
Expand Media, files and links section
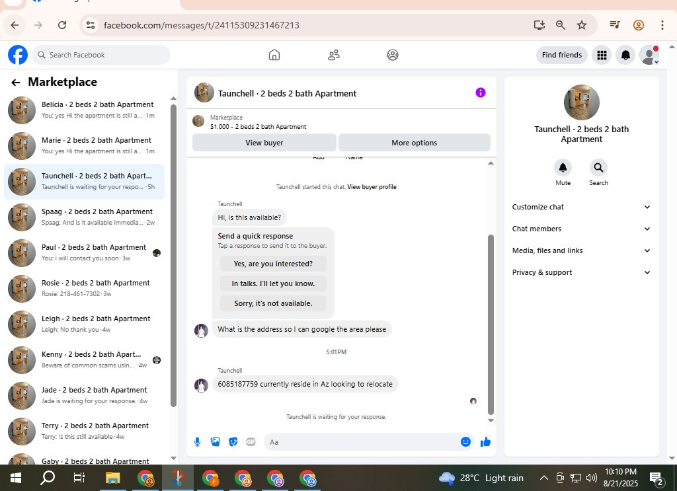point(581,250)
